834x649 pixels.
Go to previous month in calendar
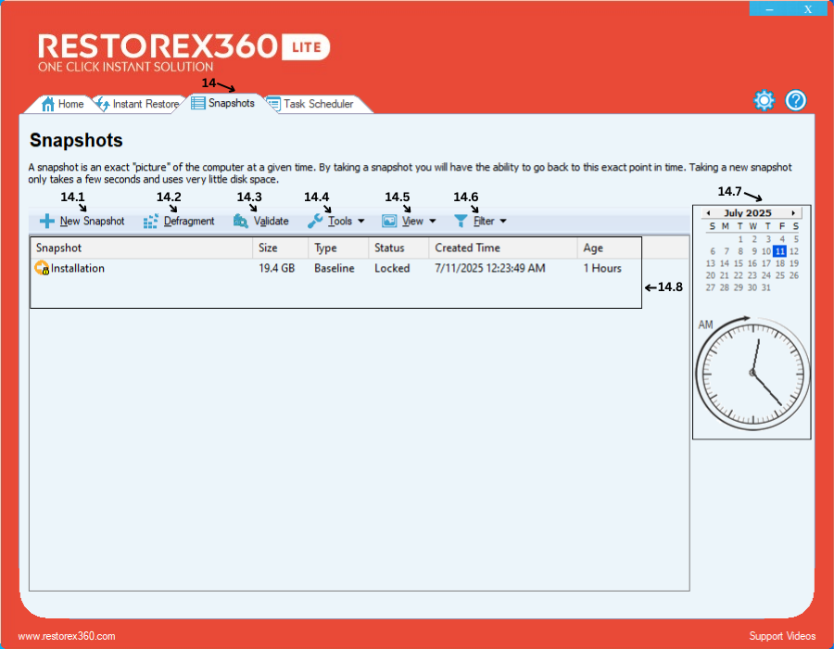pos(709,213)
